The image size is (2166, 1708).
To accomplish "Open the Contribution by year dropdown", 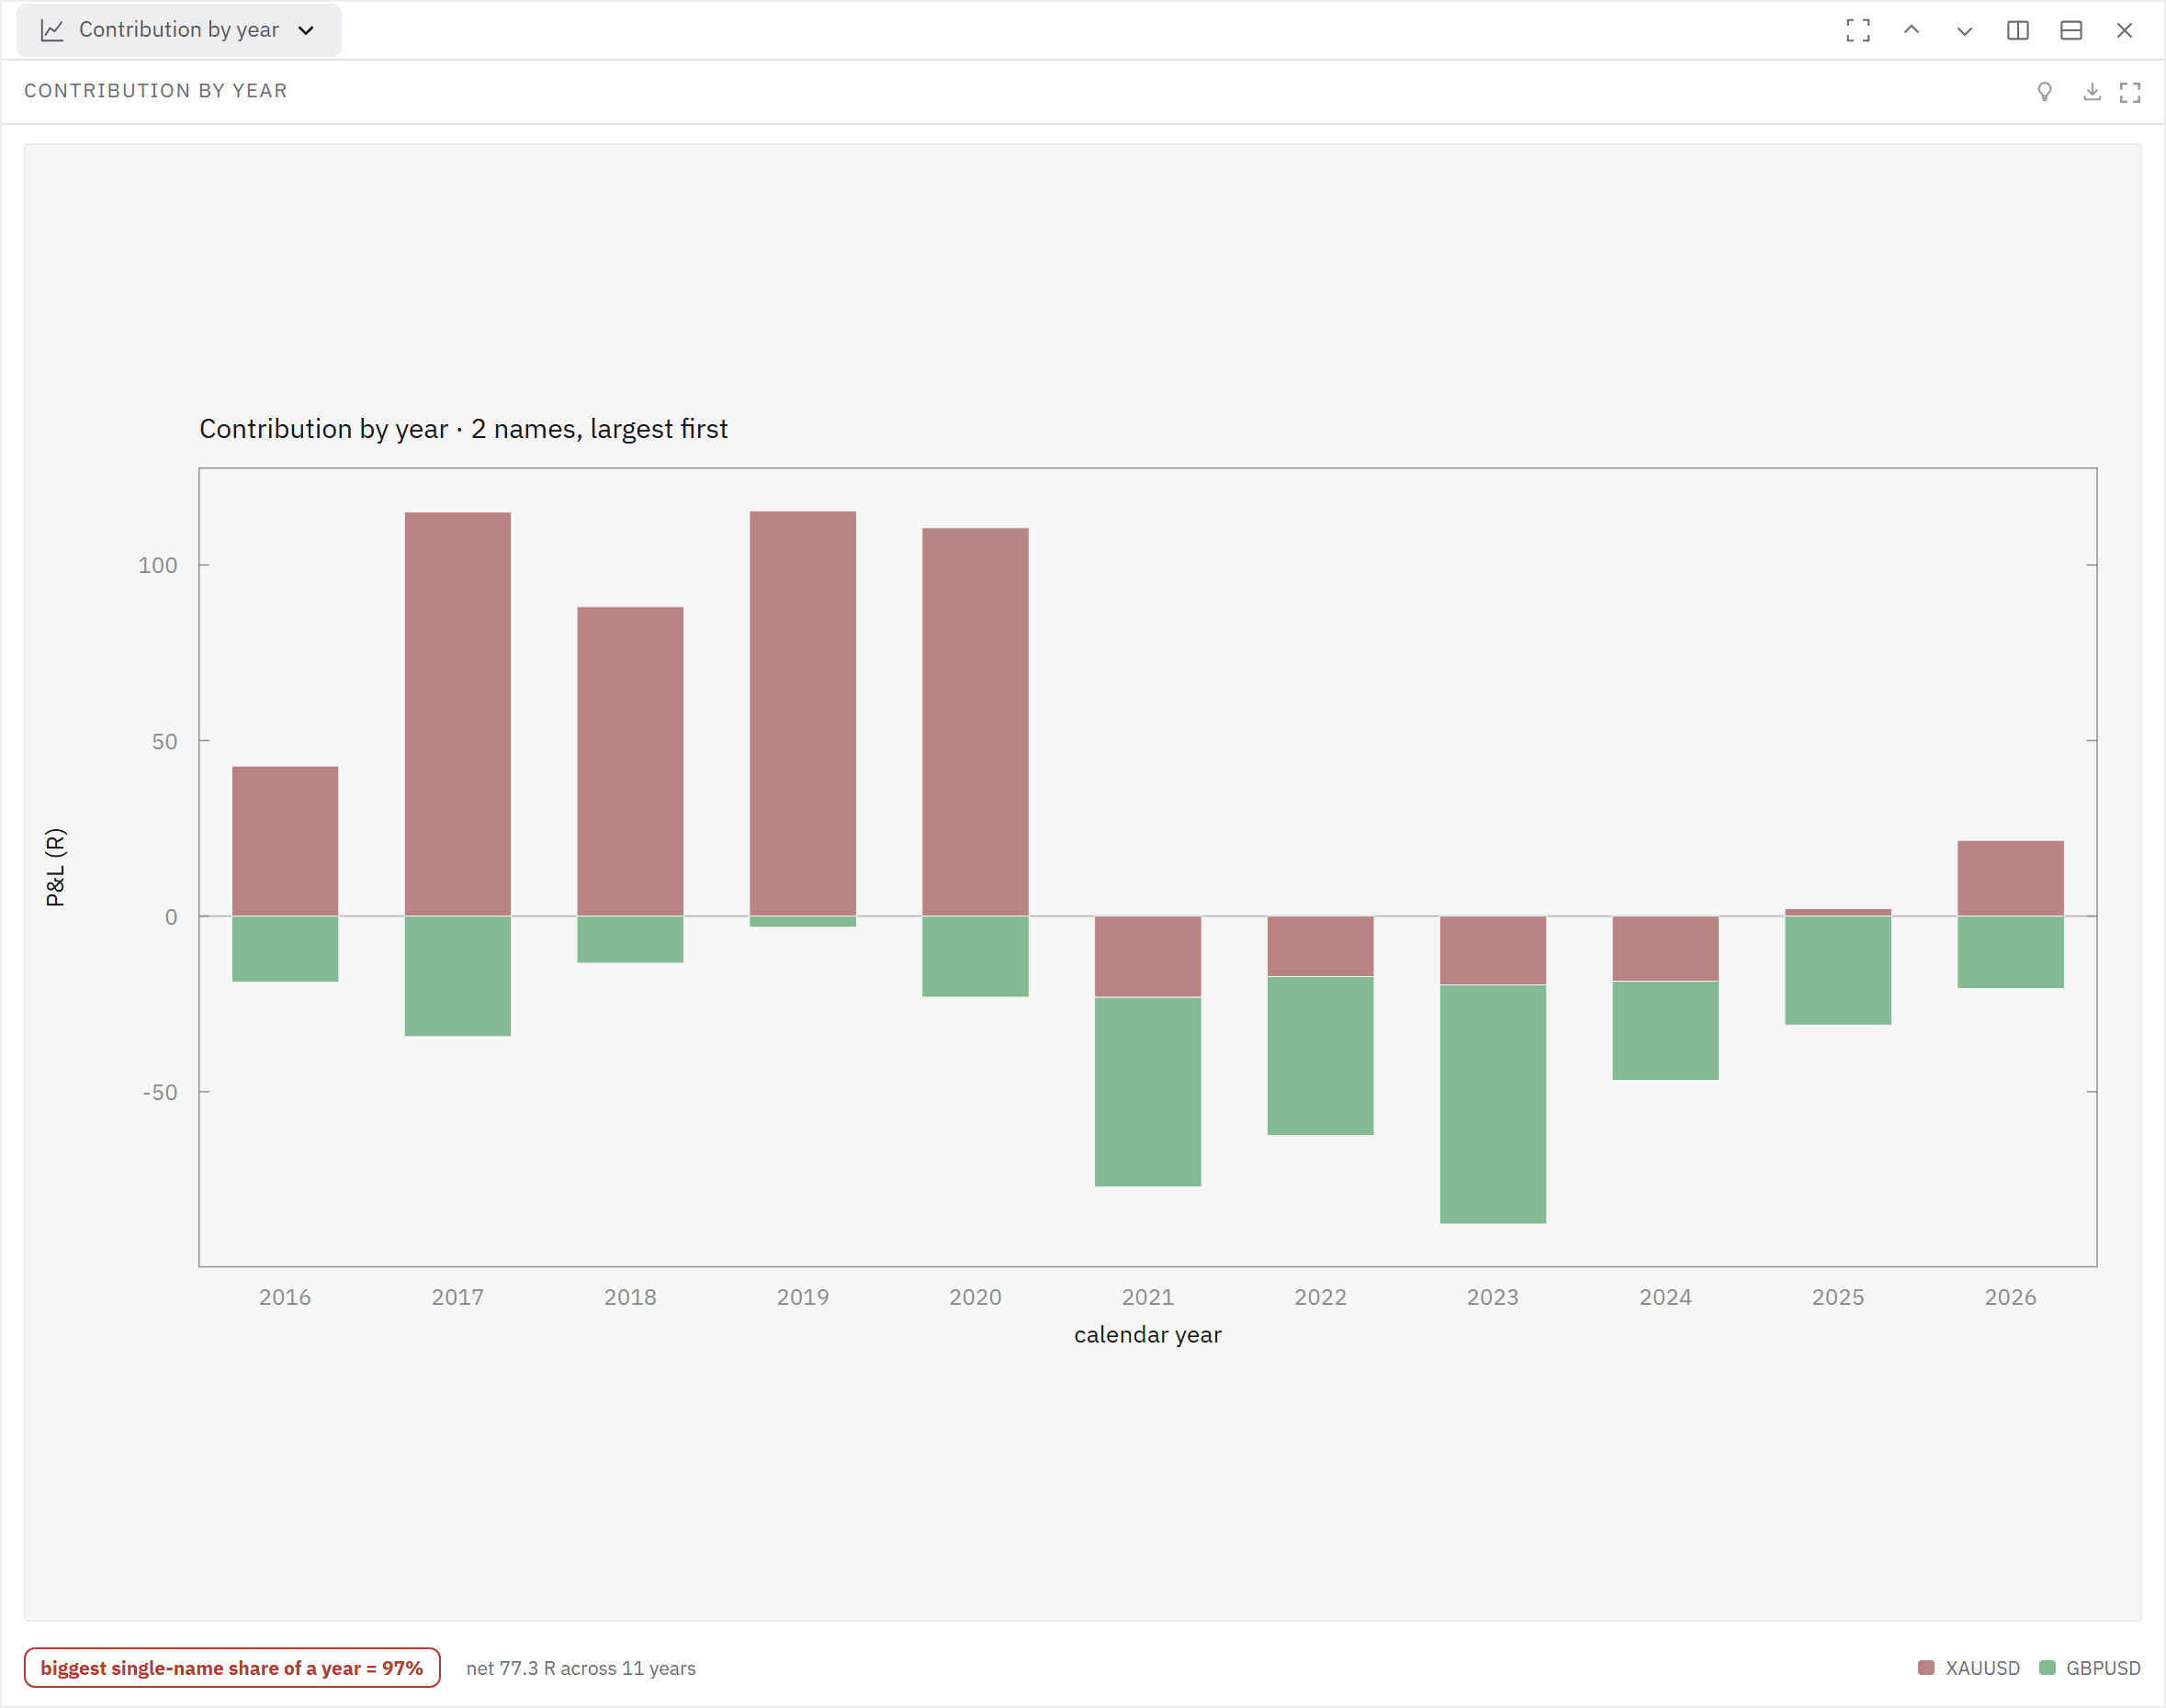I will [x=178, y=30].
